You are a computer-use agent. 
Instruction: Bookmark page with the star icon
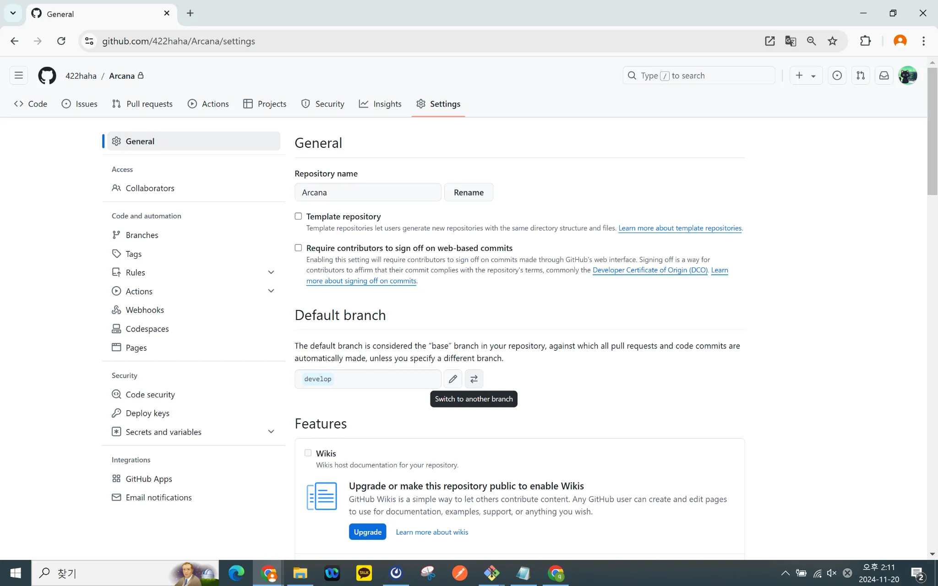coord(832,41)
